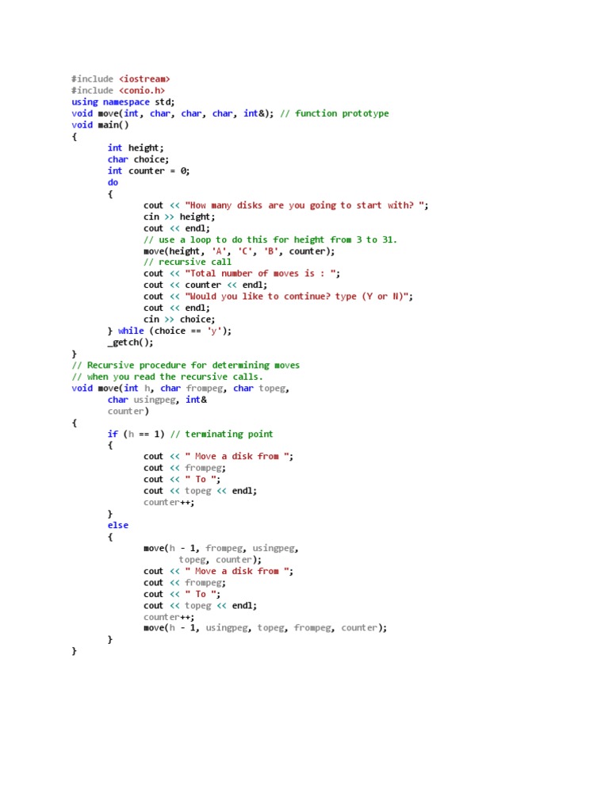Click the 'Total number of moves is' string

pyautogui.click(x=262, y=274)
